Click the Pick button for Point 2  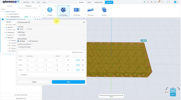tap(78, 65)
